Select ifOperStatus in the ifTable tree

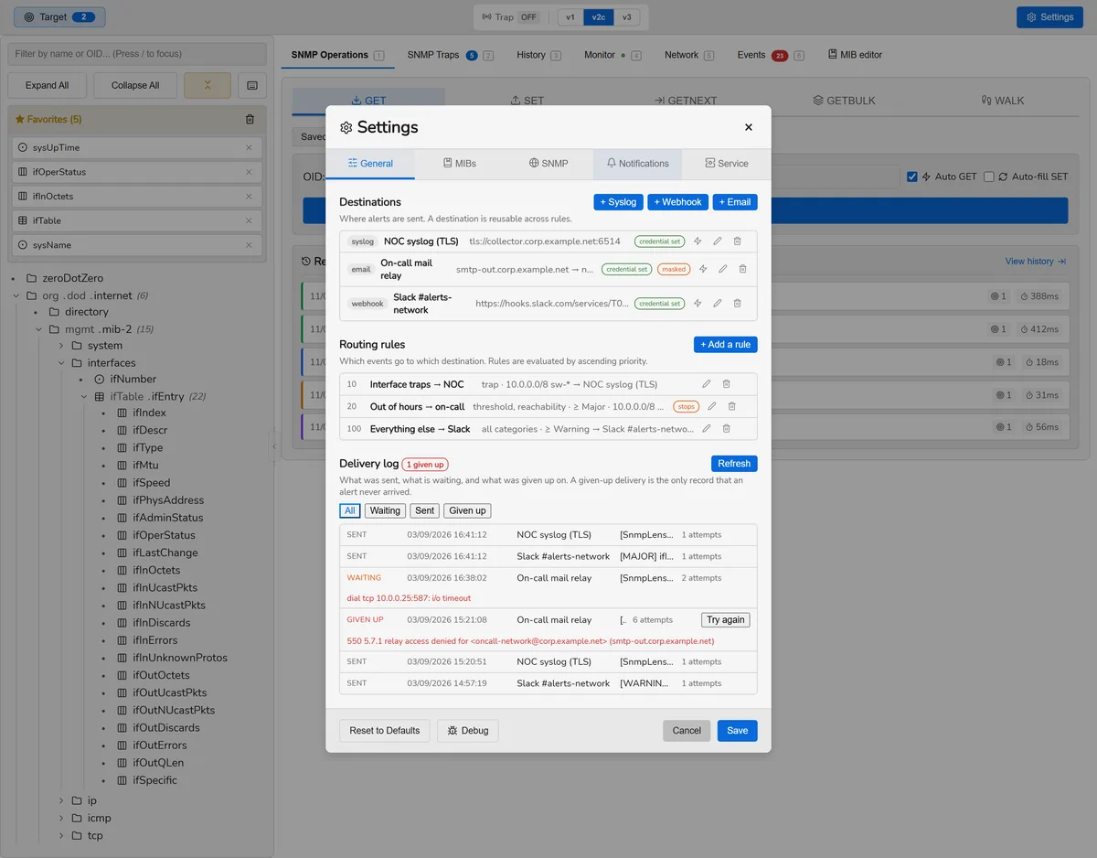[x=164, y=535]
